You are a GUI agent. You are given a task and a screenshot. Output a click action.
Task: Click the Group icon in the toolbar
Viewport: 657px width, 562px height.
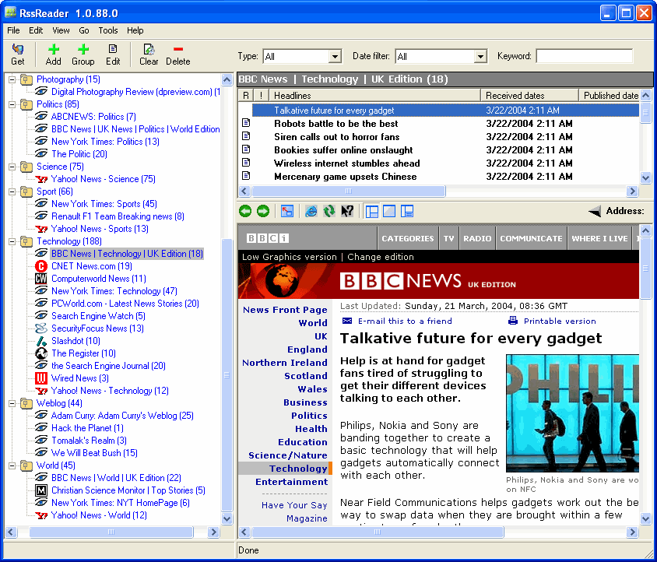click(82, 54)
